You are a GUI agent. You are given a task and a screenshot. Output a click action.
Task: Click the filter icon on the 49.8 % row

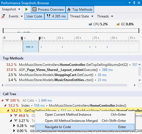coord(16,115)
